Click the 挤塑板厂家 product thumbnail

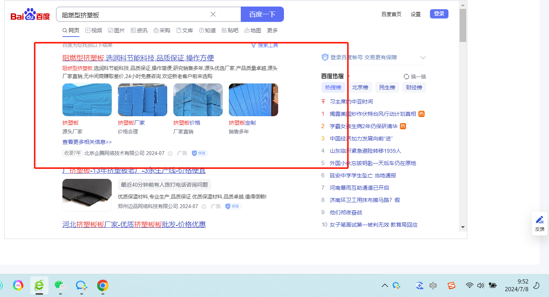[143, 100]
